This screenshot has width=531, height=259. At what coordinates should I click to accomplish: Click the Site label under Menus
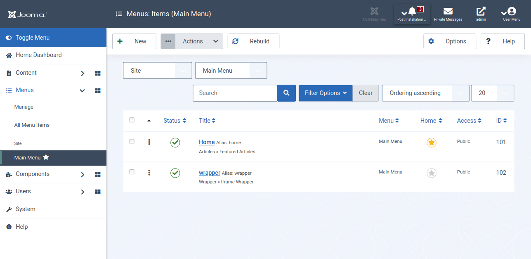click(x=18, y=143)
